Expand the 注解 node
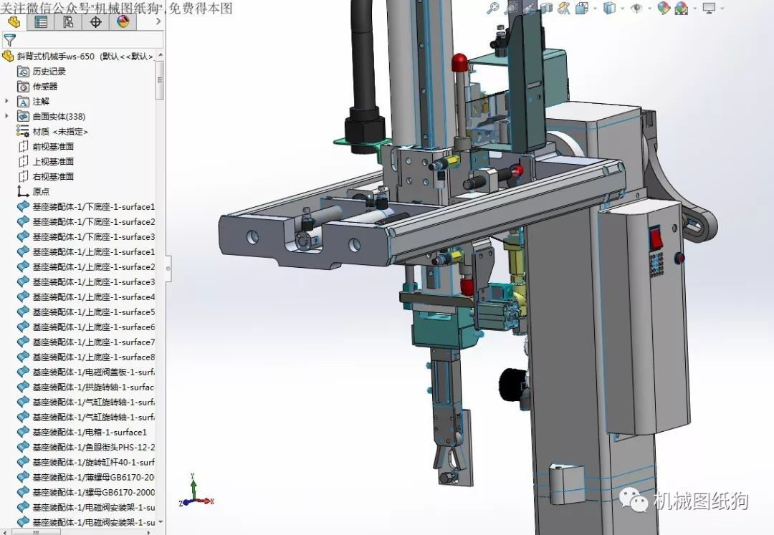The image size is (774, 535). click(x=6, y=101)
